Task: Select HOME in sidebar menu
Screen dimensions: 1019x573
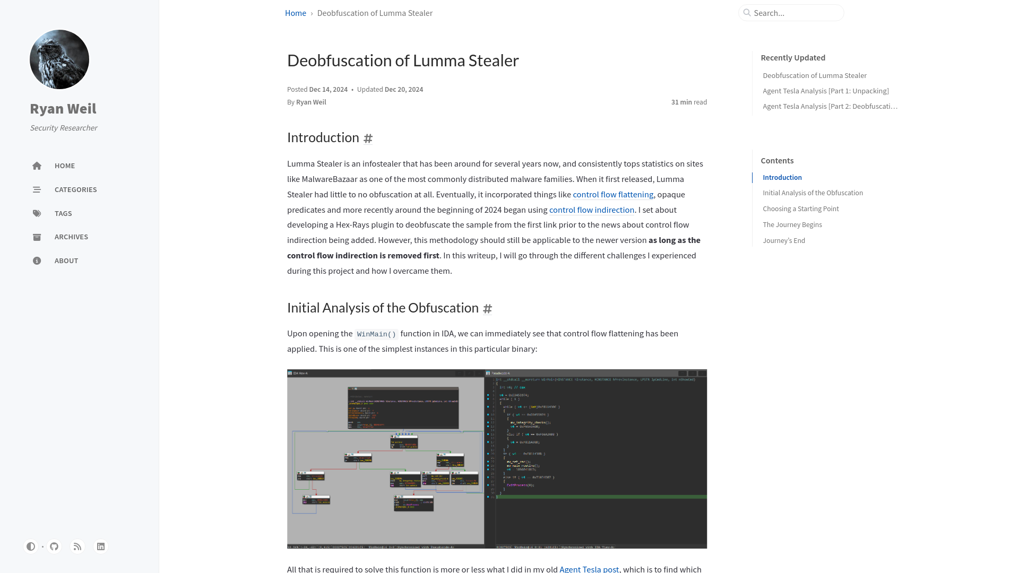Action: (65, 166)
